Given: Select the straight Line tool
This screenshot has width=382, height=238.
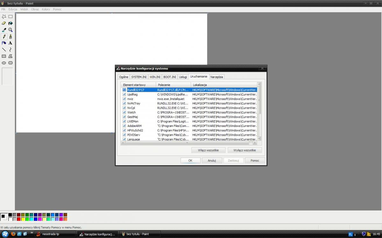Looking at the screenshot, I should pos(4,50).
